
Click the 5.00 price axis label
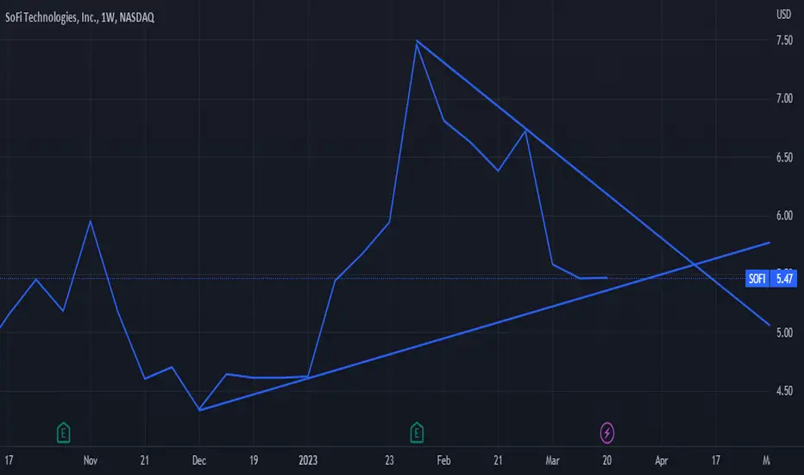click(784, 332)
